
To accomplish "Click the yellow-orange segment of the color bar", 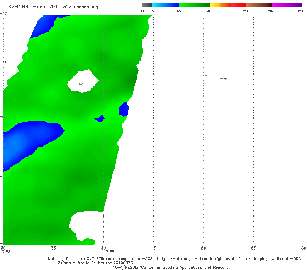I will click(220, 5).
